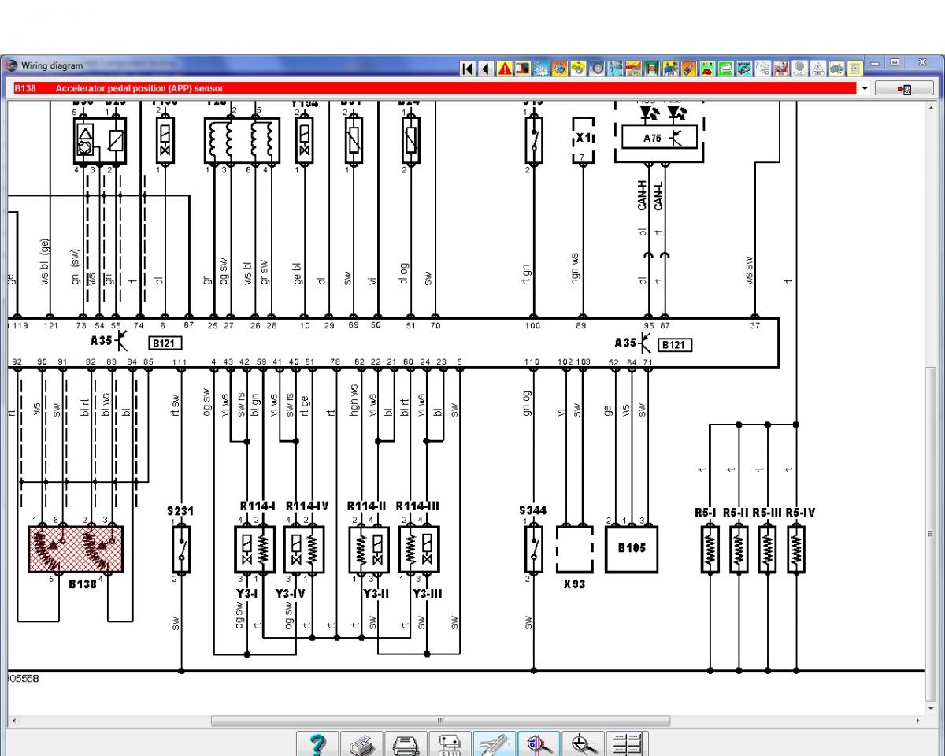The image size is (945, 756).
Task: Click the R114-III component label
Action: 417,505
